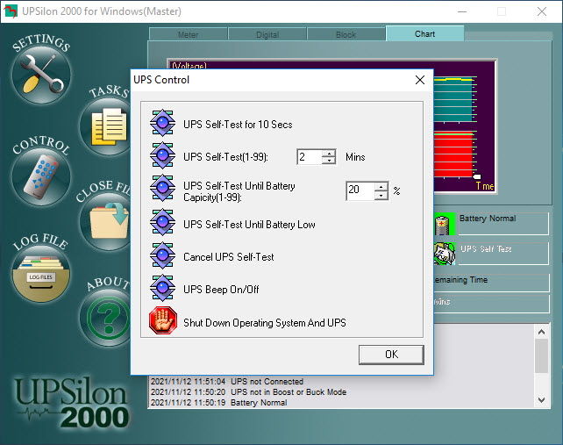Click the event log scrollbar thumb

click(x=541, y=355)
